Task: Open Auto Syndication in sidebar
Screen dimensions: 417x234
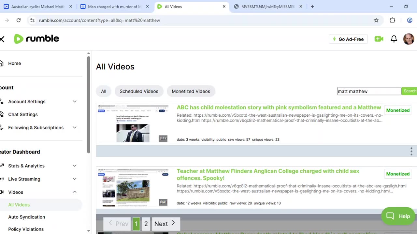Action: [x=27, y=217]
